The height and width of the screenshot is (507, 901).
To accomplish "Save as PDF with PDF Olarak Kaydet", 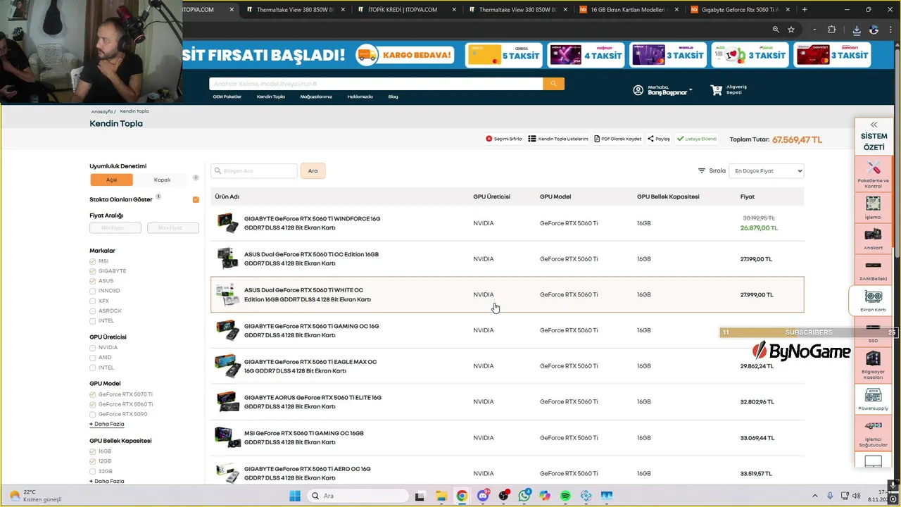I will [618, 139].
